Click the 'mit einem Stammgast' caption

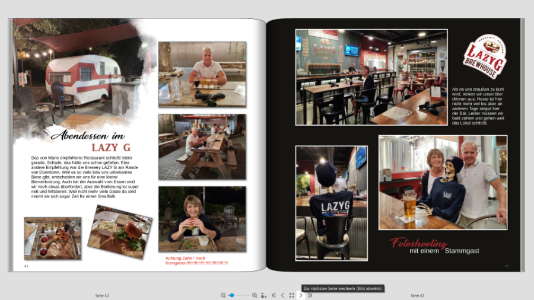(444, 251)
